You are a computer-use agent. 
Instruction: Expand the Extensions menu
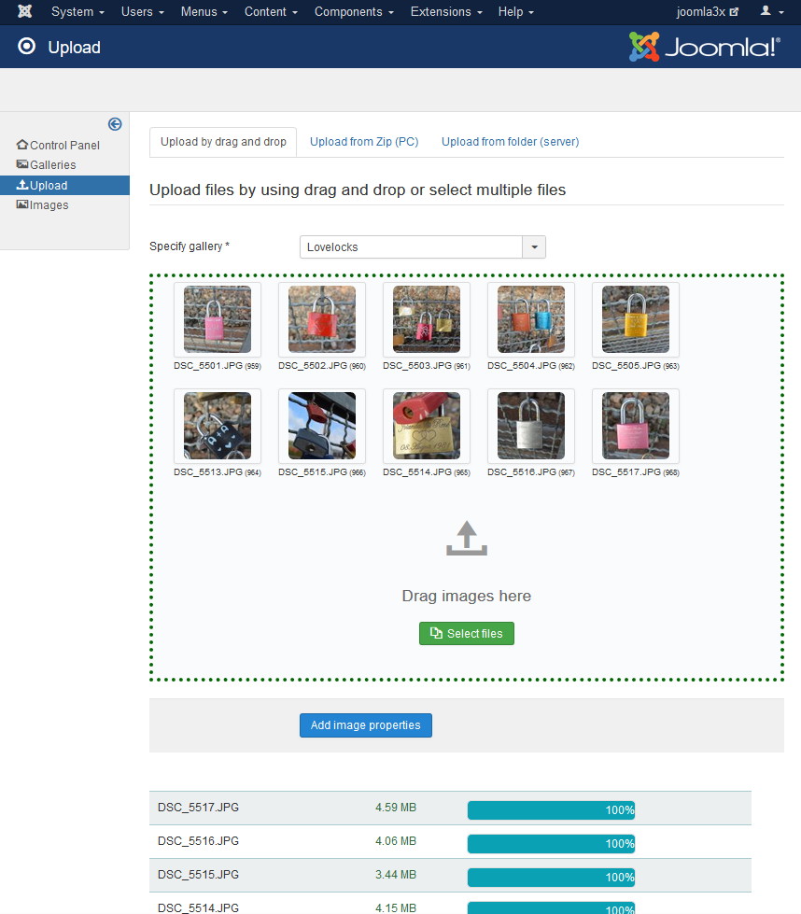(x=446, y=12)
